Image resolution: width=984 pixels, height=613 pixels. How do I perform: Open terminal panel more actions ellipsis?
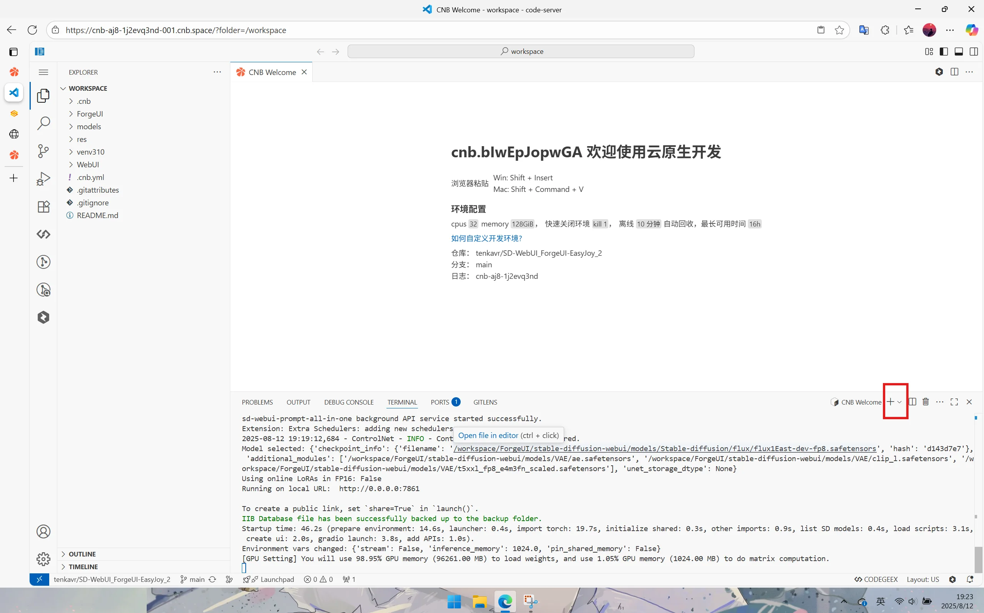coord(940,402)
